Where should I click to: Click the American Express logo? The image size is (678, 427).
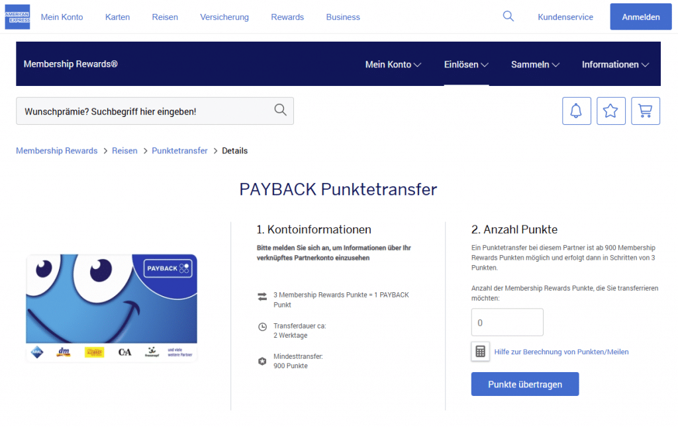[x=17, y=17]
